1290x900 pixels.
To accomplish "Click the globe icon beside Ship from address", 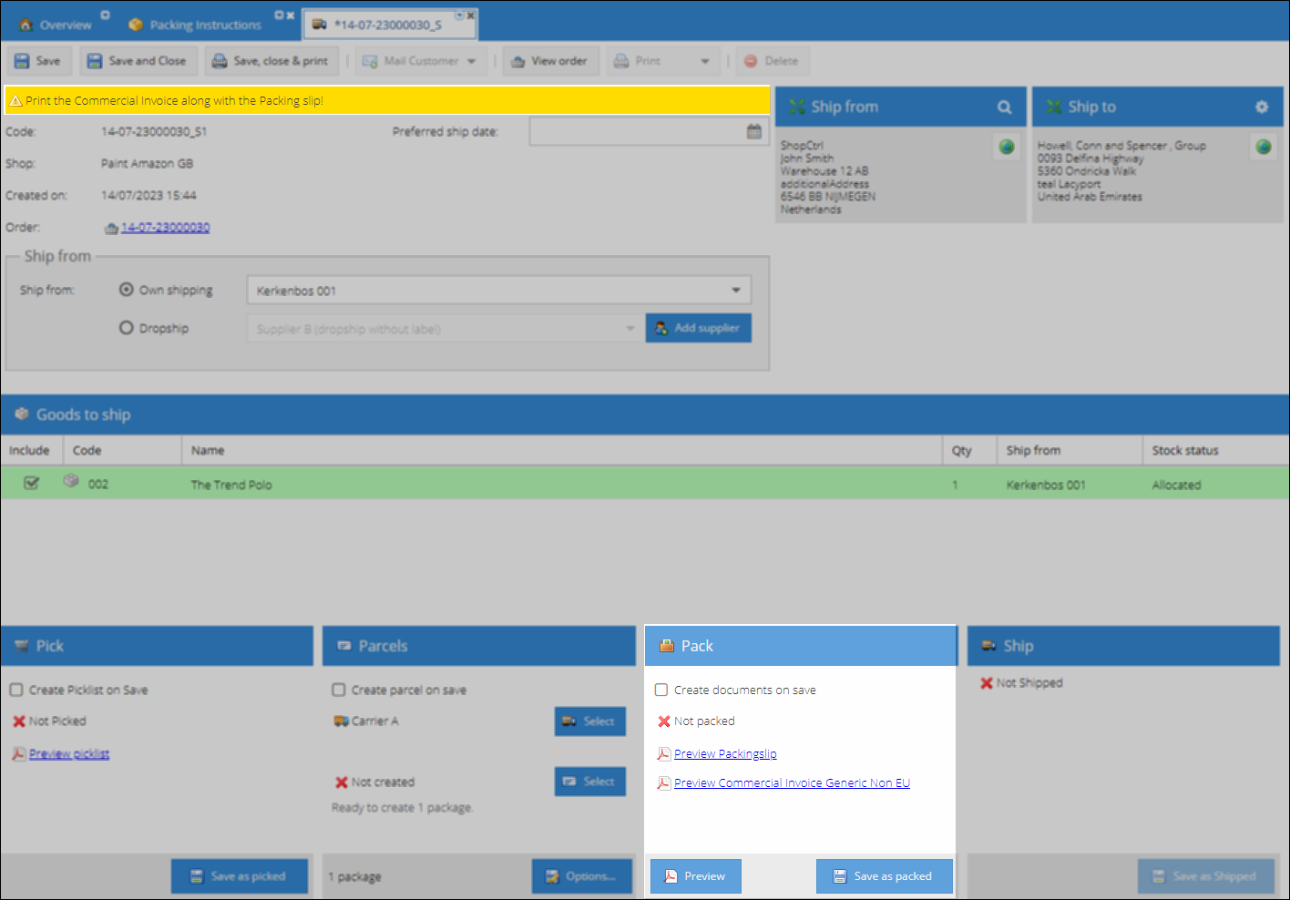I will [1007, 147].
